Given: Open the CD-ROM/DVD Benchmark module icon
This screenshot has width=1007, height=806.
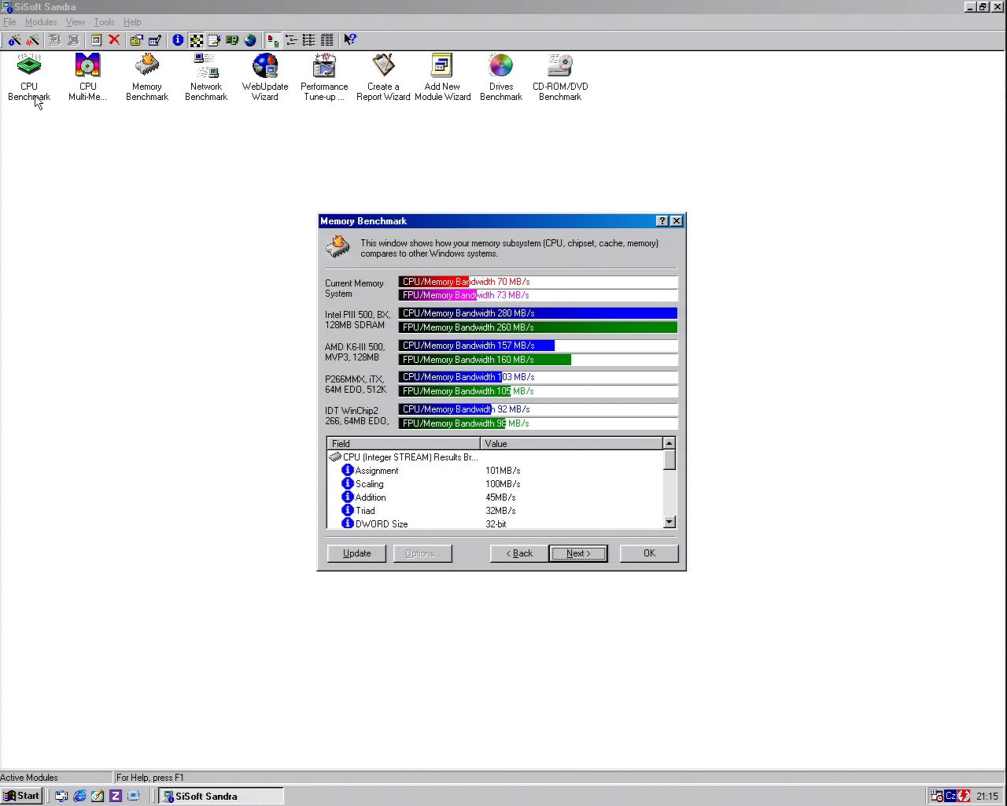Looking at the screenshot, I should [560, 77].
